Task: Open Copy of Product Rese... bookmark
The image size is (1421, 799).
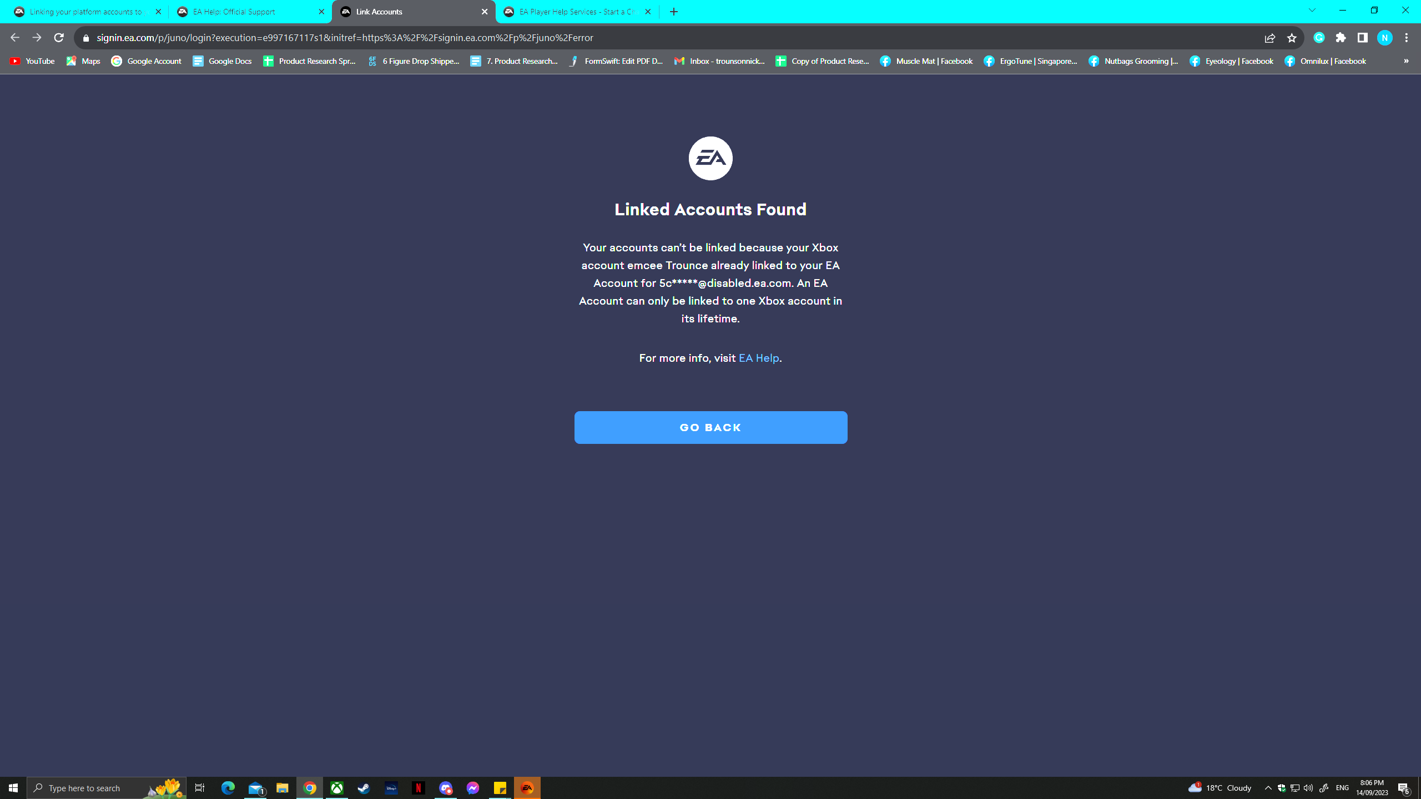Action: point(823,61)
